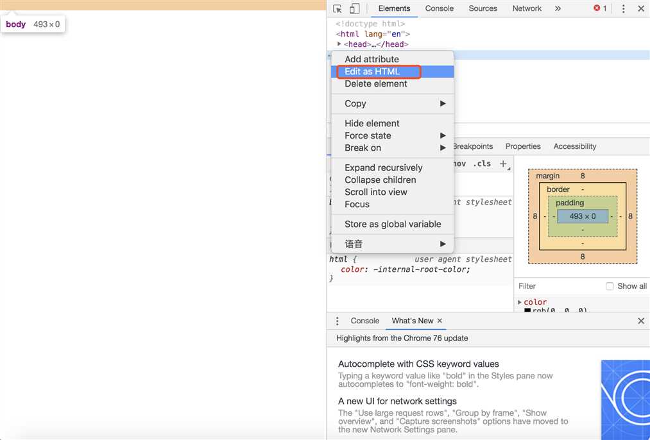Open the Properties pane tab

[x=523, y=146]
